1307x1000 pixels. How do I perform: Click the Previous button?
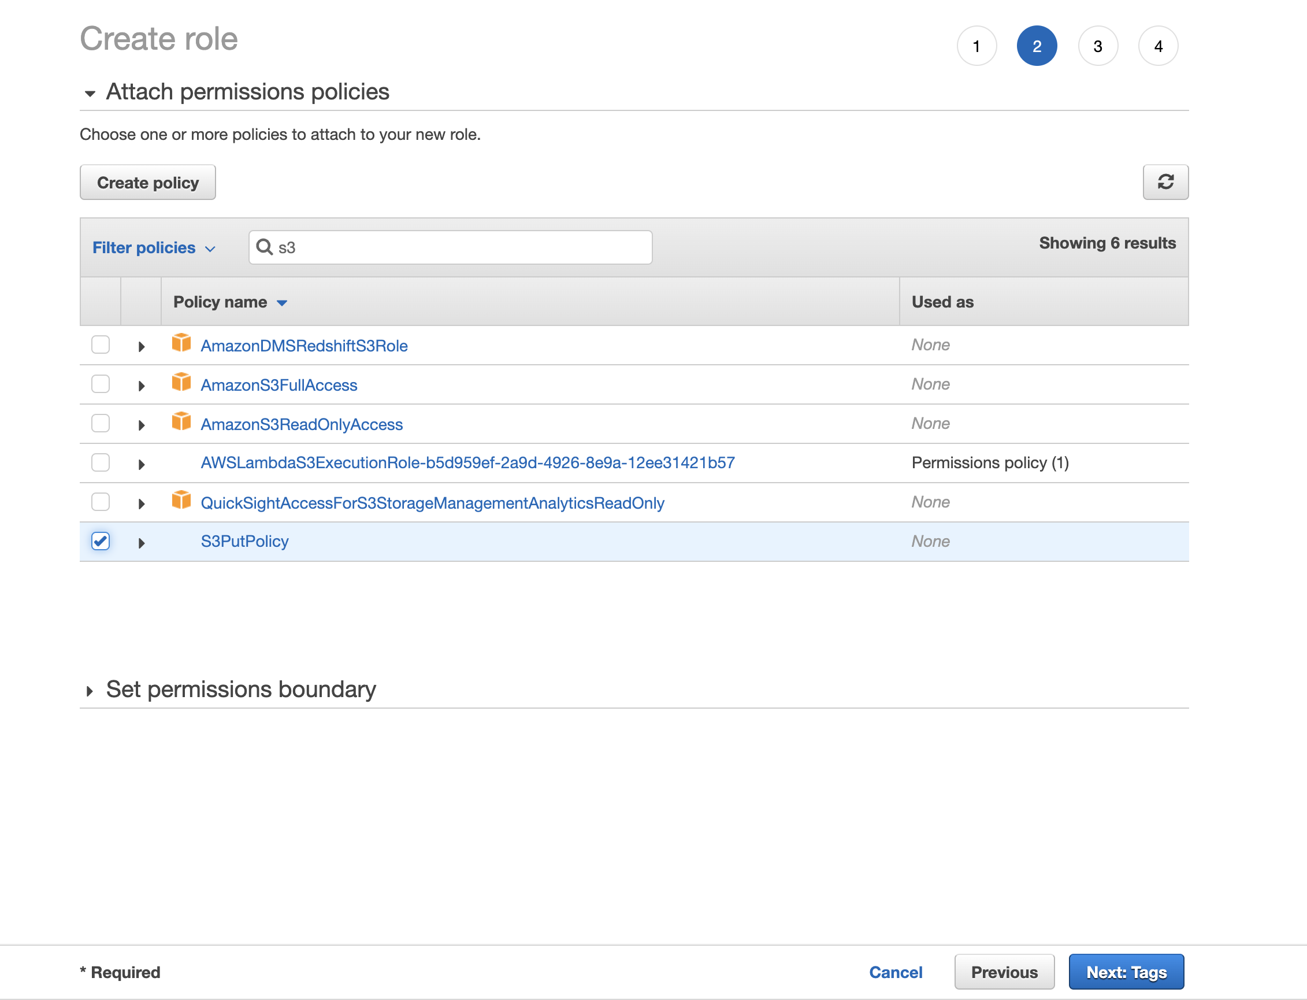1004,971
